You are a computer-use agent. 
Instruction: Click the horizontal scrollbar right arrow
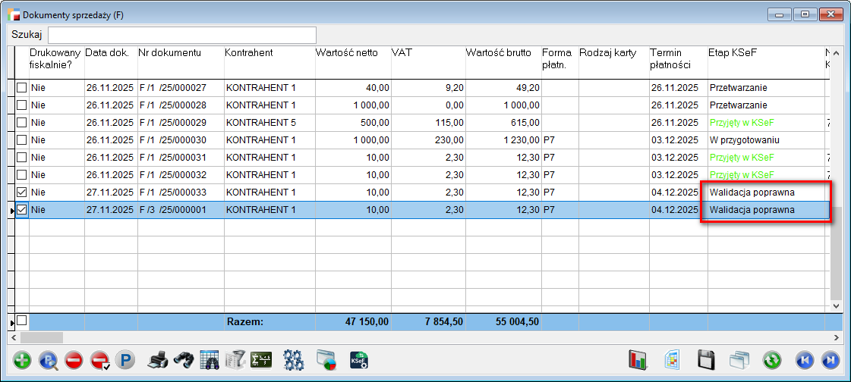(837, 337)
